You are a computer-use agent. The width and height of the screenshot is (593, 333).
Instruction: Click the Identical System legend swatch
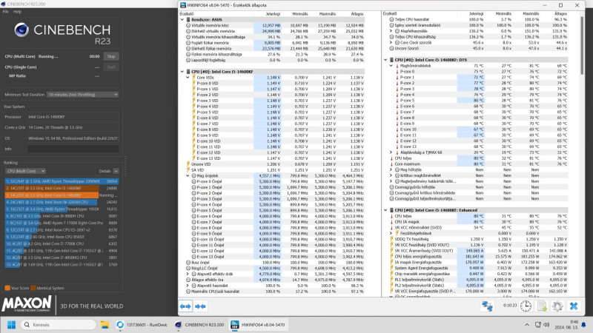click(33, 288)
